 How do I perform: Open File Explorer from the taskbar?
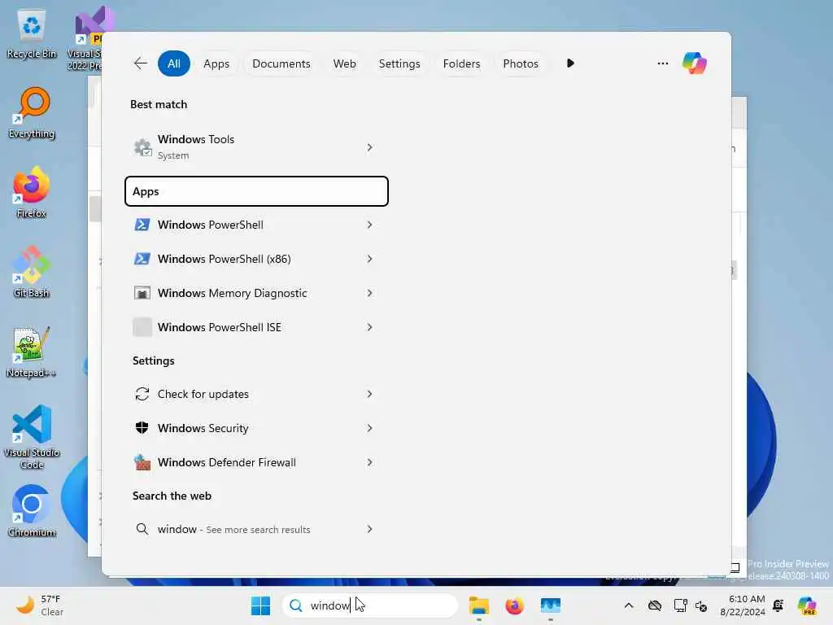[x=478, y=605]
